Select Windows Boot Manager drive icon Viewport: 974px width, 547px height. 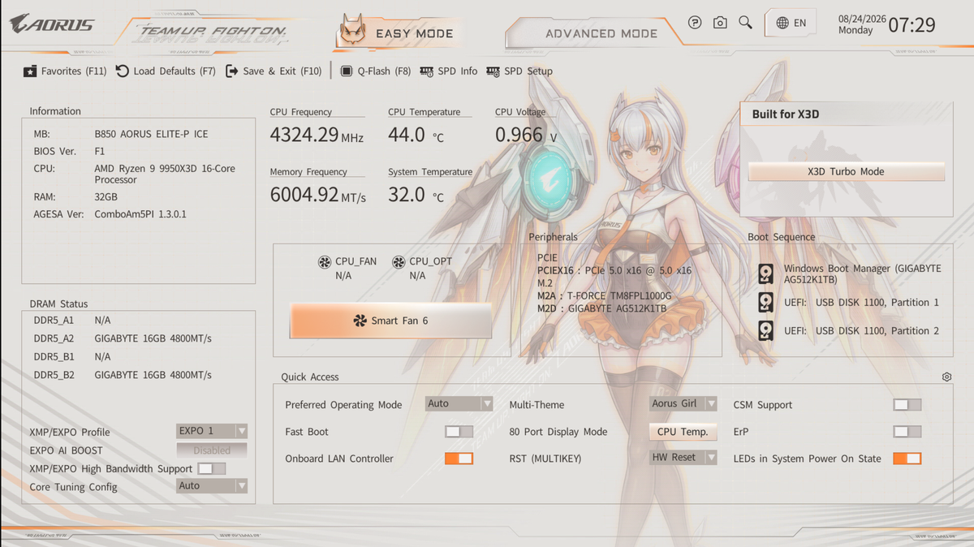tap(765, 274)
